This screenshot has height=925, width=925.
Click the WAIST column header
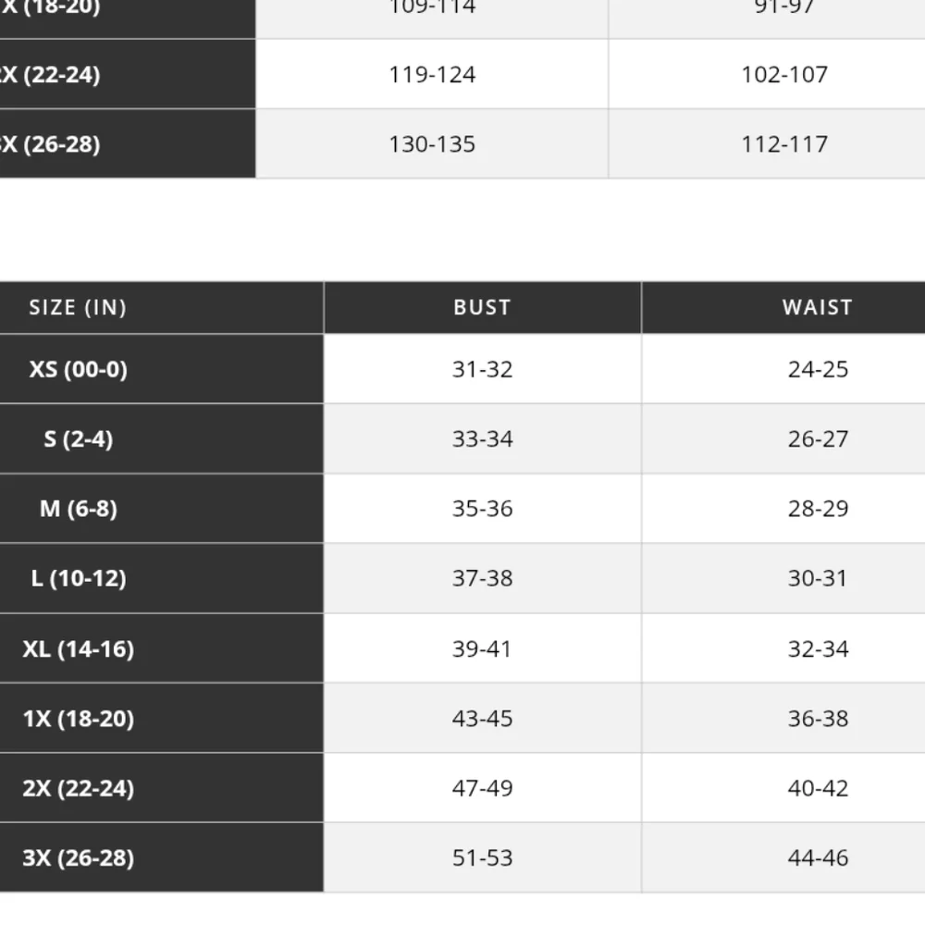tap(818, 308)
